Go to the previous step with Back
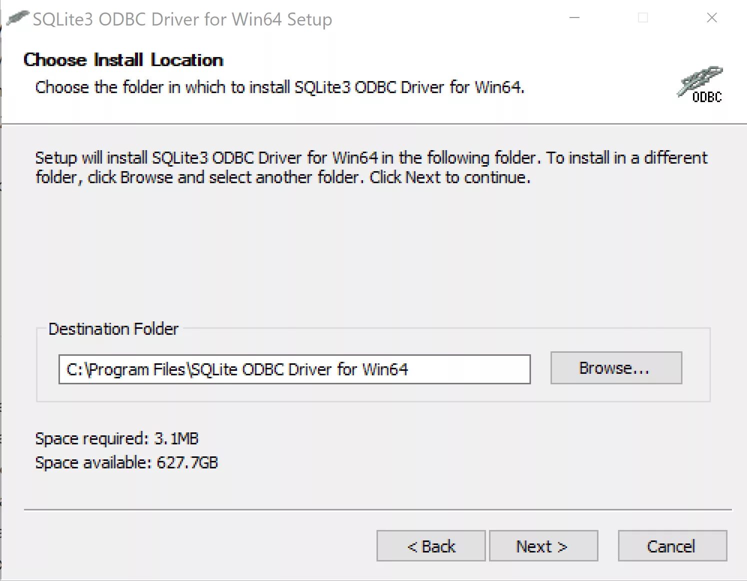 click(x=430, y=546)
